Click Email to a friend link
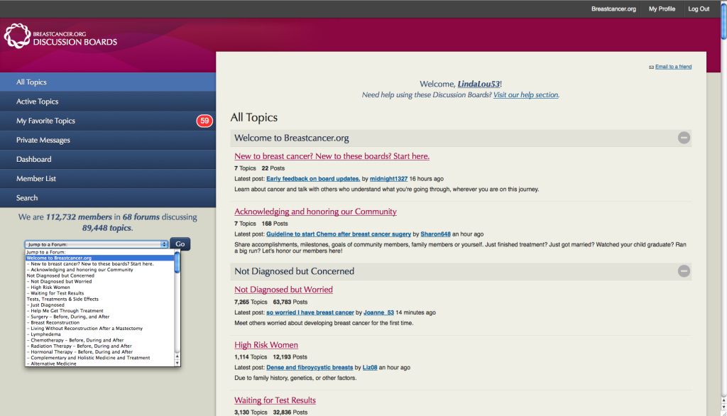The image size is (727, 416). [673, 67]
